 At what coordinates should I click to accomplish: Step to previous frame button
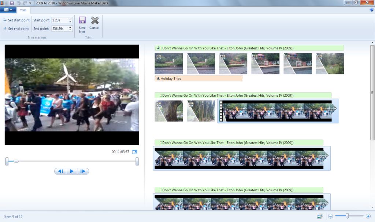coord(60,171)
